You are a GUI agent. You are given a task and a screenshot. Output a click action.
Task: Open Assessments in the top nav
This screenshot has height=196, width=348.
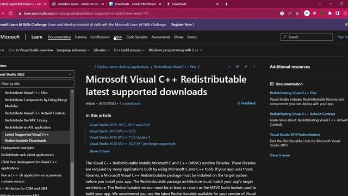[161, 37]
